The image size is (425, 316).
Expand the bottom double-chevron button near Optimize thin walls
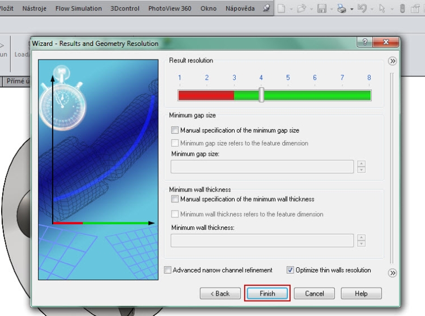(x=392, y=272)
